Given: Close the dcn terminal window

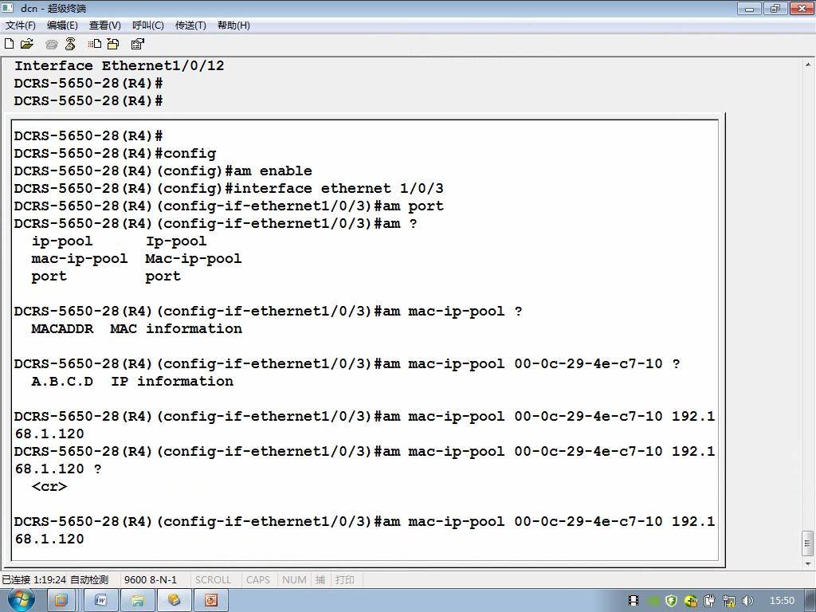Looking at the screenshot, I should (x=802, y=8).
